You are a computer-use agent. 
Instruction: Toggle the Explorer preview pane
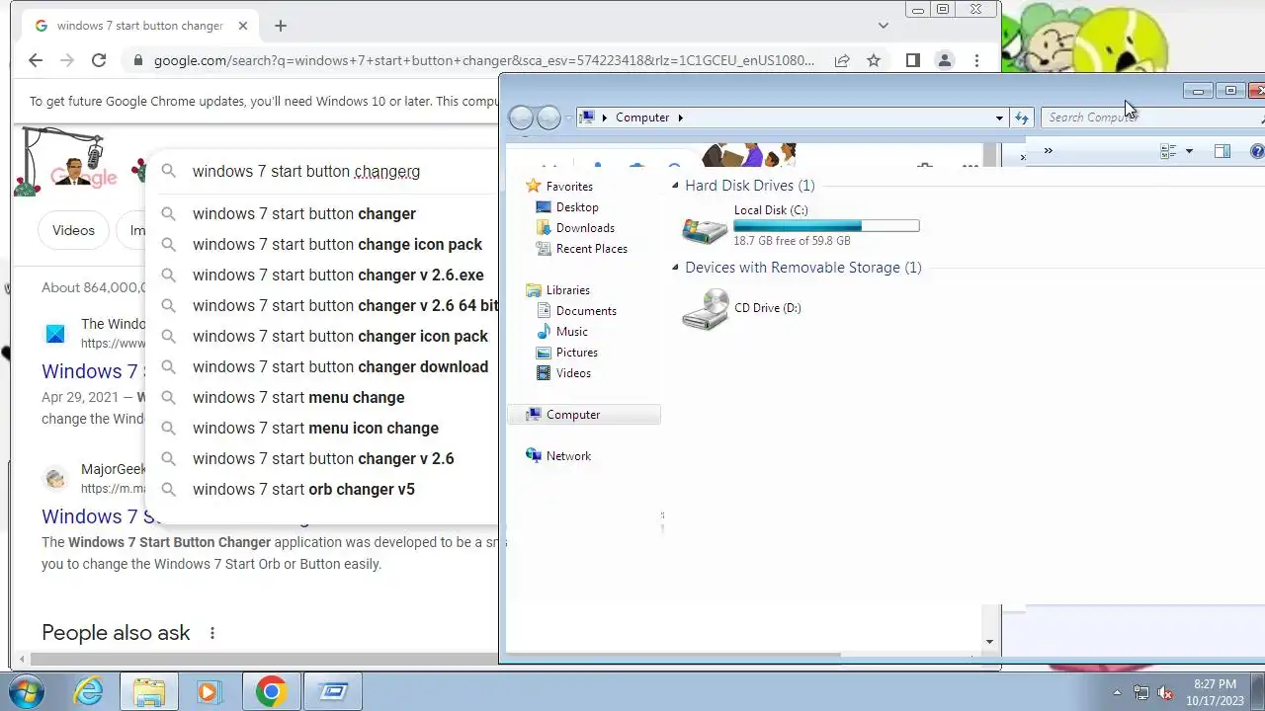[x=1223, y=151]
